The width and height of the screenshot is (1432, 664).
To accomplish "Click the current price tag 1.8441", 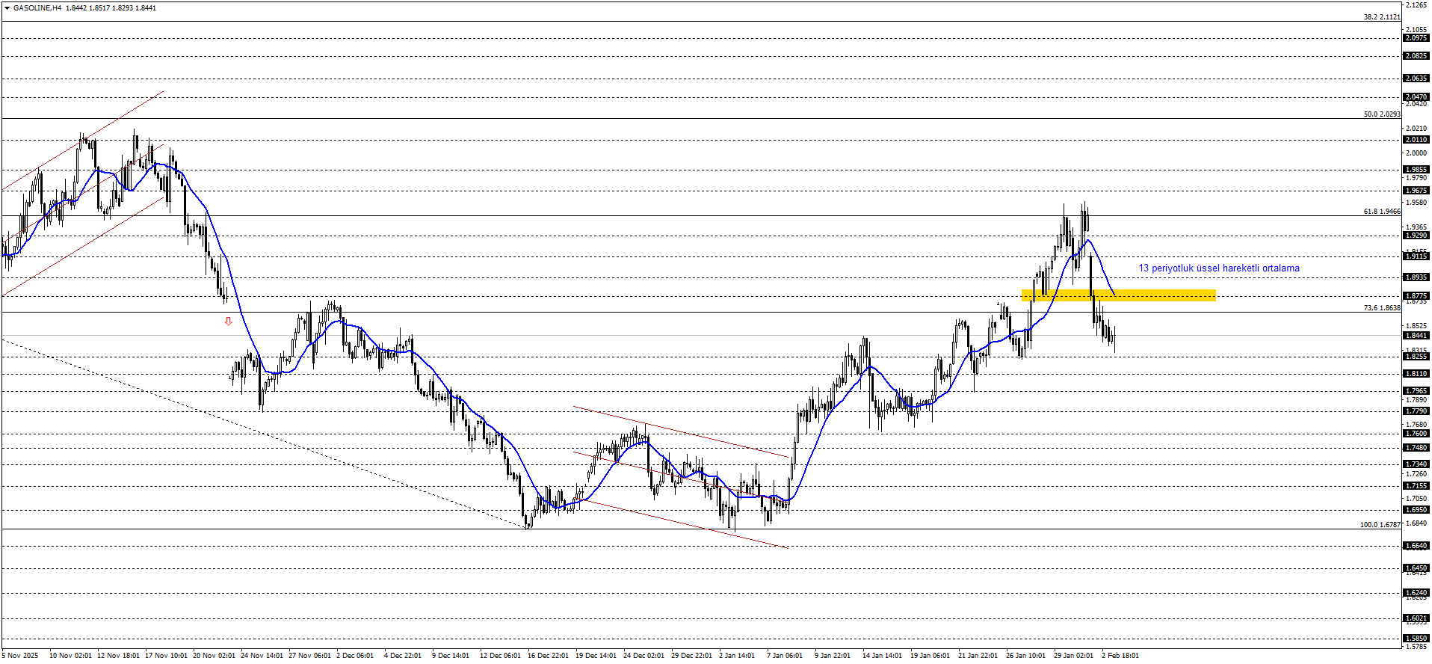I will [x=1416, y=336].
